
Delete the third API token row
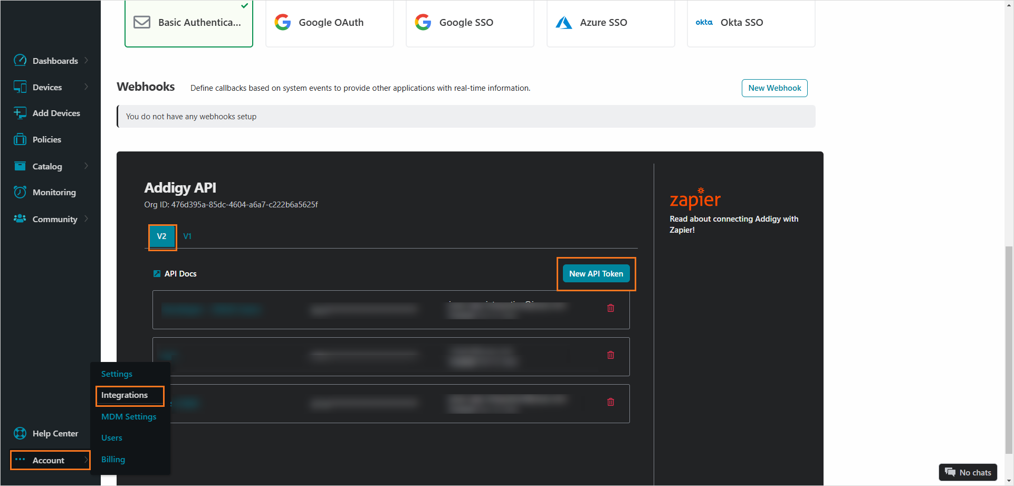(610, 402)
